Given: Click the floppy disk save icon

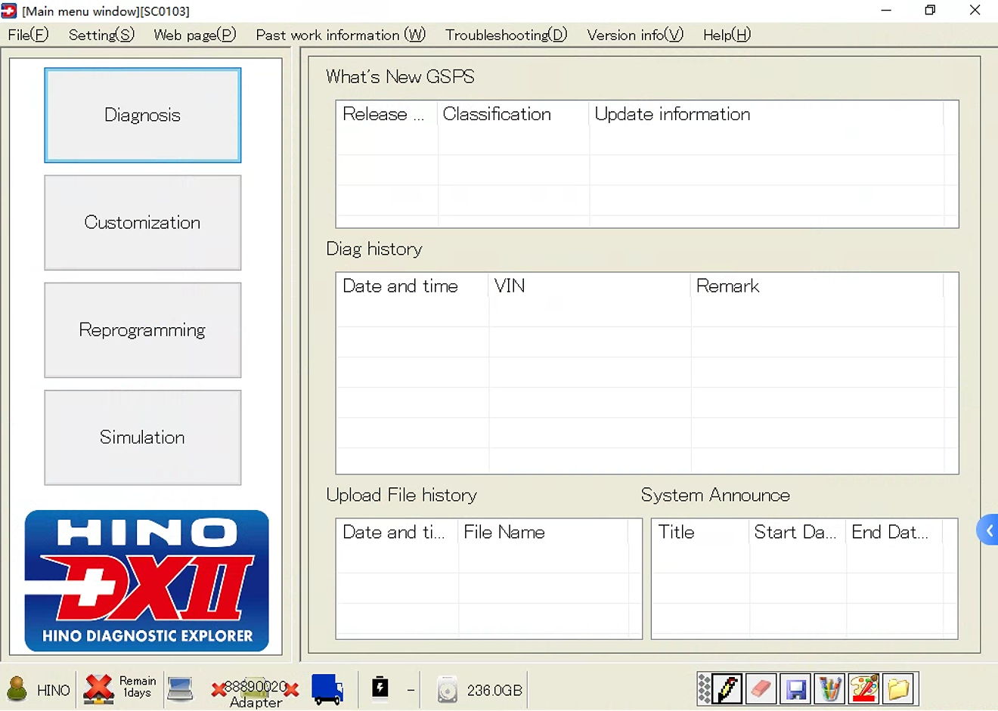Looking at the screenshot, I should pyautogui.click(x=795, y=688).
